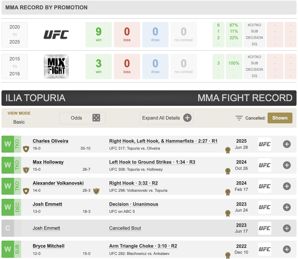This screenshot has height=259, width=298.
Task: Click UFC 9 win box
Action: tap(99, 34)
